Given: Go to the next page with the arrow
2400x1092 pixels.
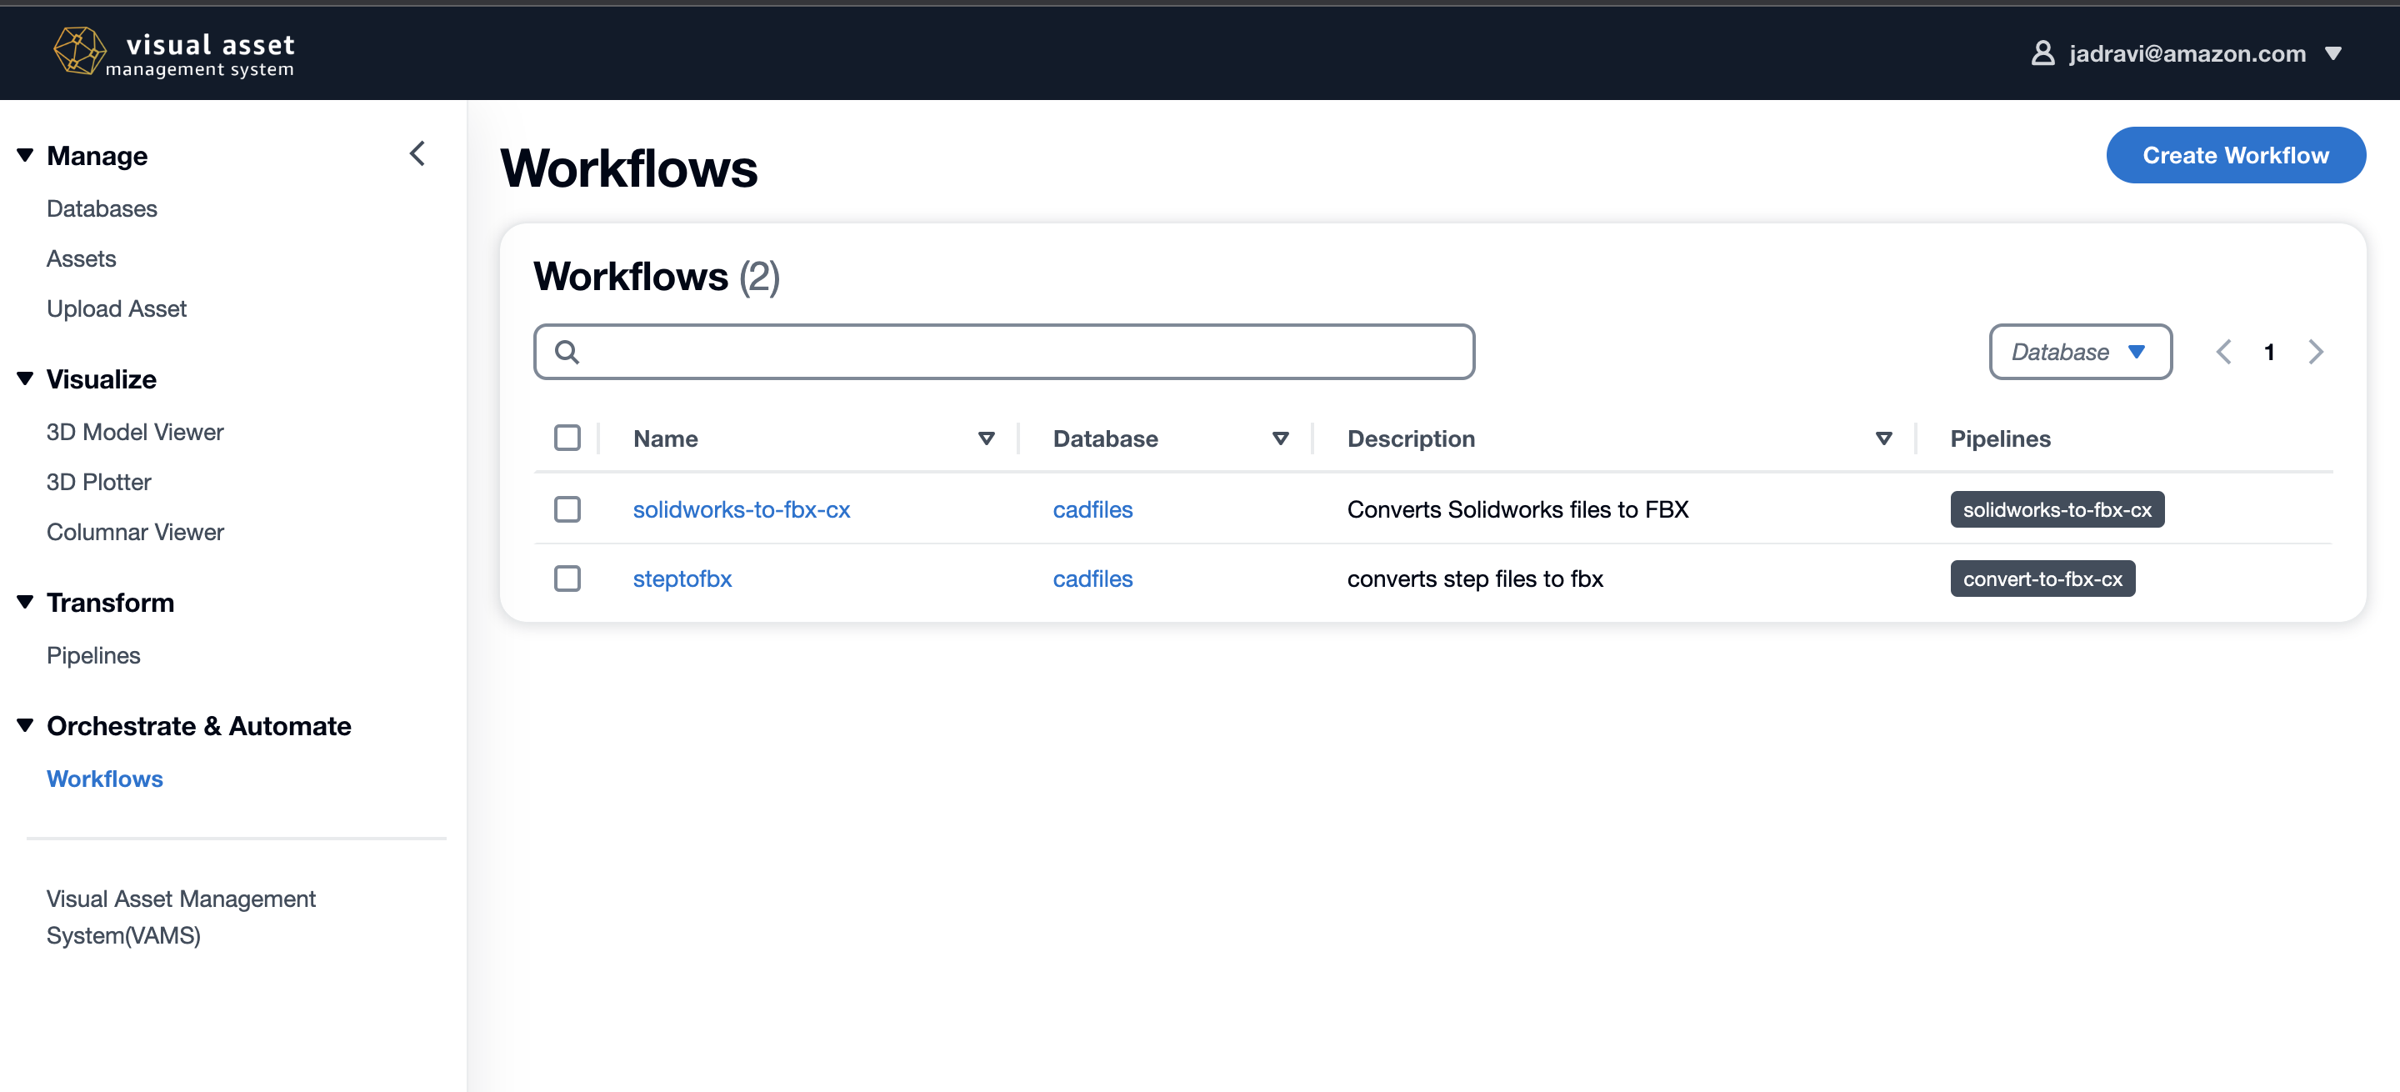Looking at the screenshot, I should 2317,351.
